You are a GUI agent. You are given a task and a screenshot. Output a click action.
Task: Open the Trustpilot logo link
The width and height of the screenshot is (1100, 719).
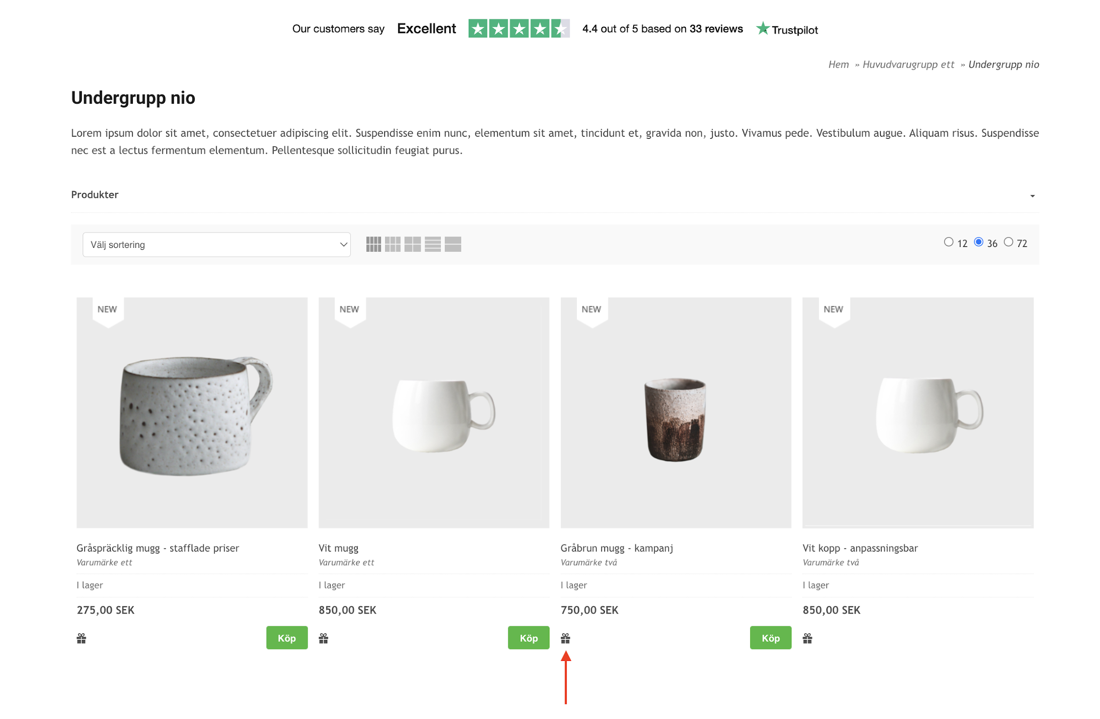tap(787, 29)
